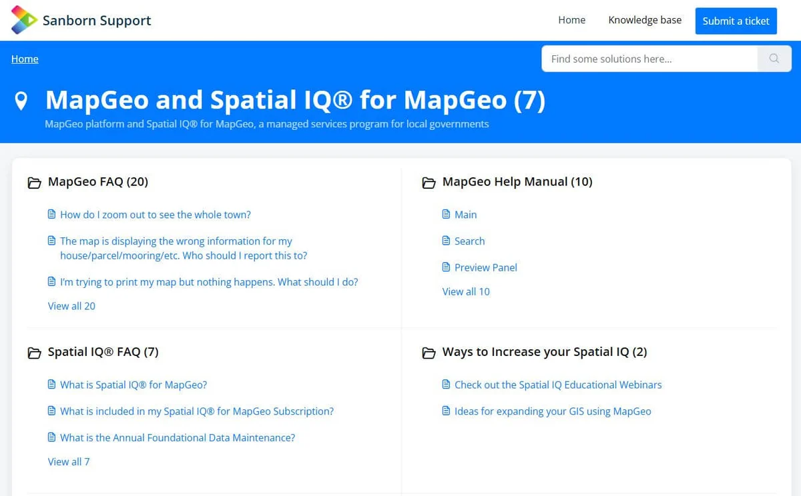This screenshot has height=496, width=801.
Task: Open the Search help article
Action: 470,241
